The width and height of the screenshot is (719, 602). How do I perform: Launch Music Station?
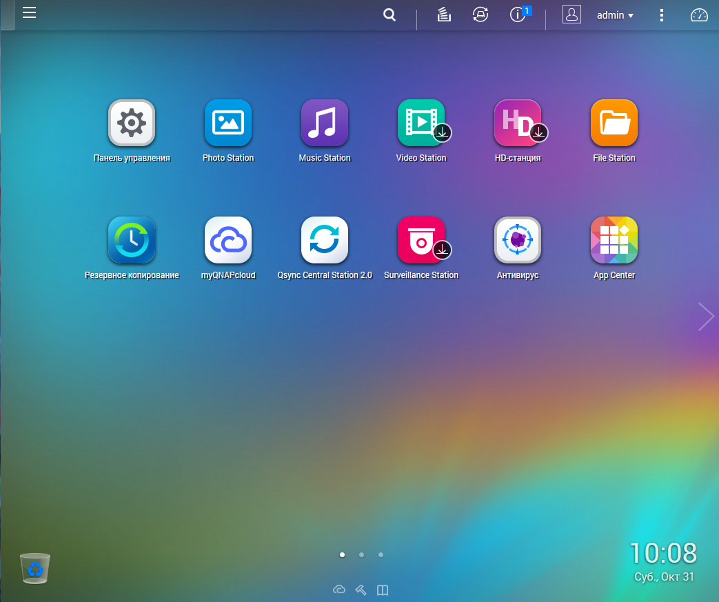tap(325, 123)
